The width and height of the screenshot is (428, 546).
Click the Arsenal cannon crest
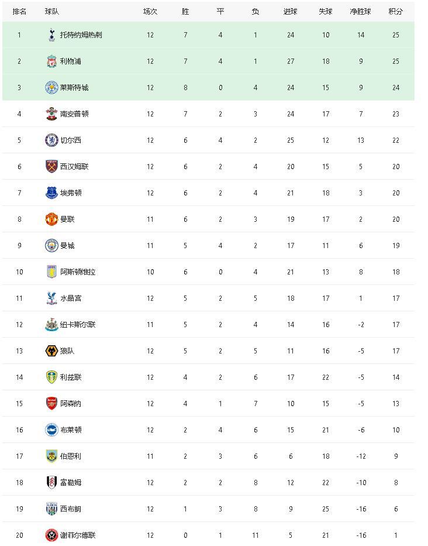[x=51, y=403]
